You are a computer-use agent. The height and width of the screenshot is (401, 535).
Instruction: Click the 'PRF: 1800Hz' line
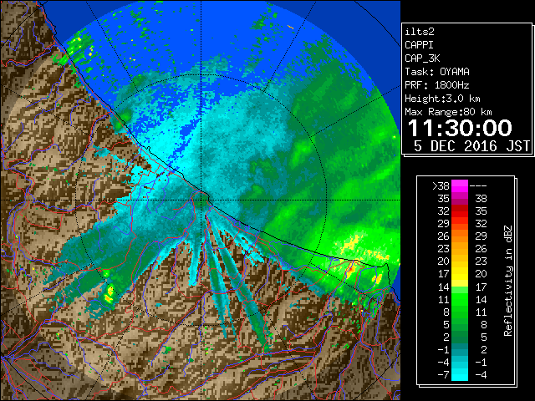pyautogui.click(x=437, y=85)
